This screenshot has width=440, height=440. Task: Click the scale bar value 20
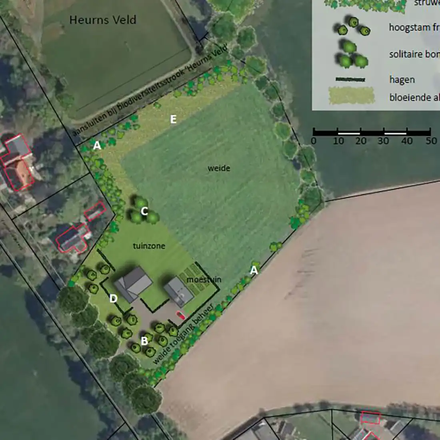(x=361, y=141)
